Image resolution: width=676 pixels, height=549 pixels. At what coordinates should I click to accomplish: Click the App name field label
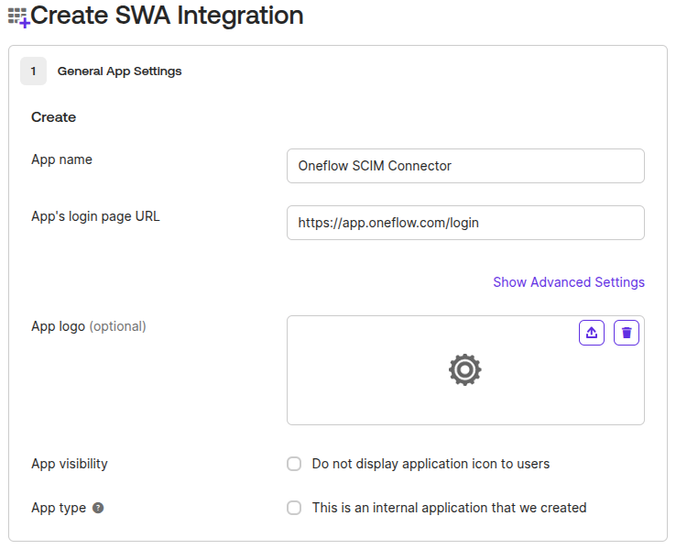61,159
